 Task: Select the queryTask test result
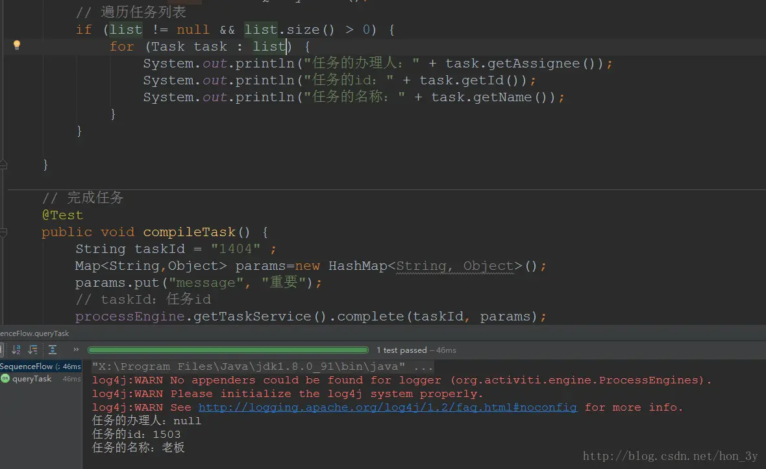point(32,379)
